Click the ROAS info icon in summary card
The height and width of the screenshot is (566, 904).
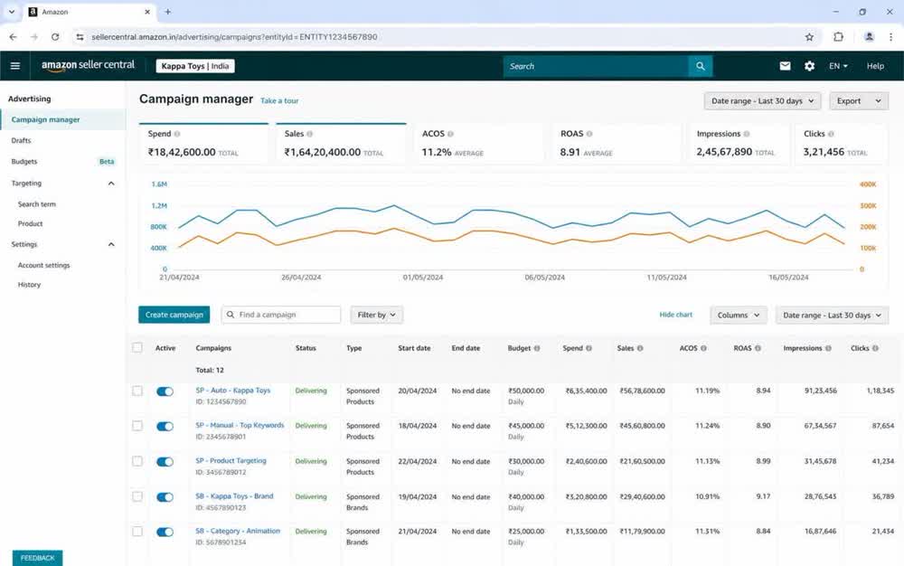click(x=589, y=134)
